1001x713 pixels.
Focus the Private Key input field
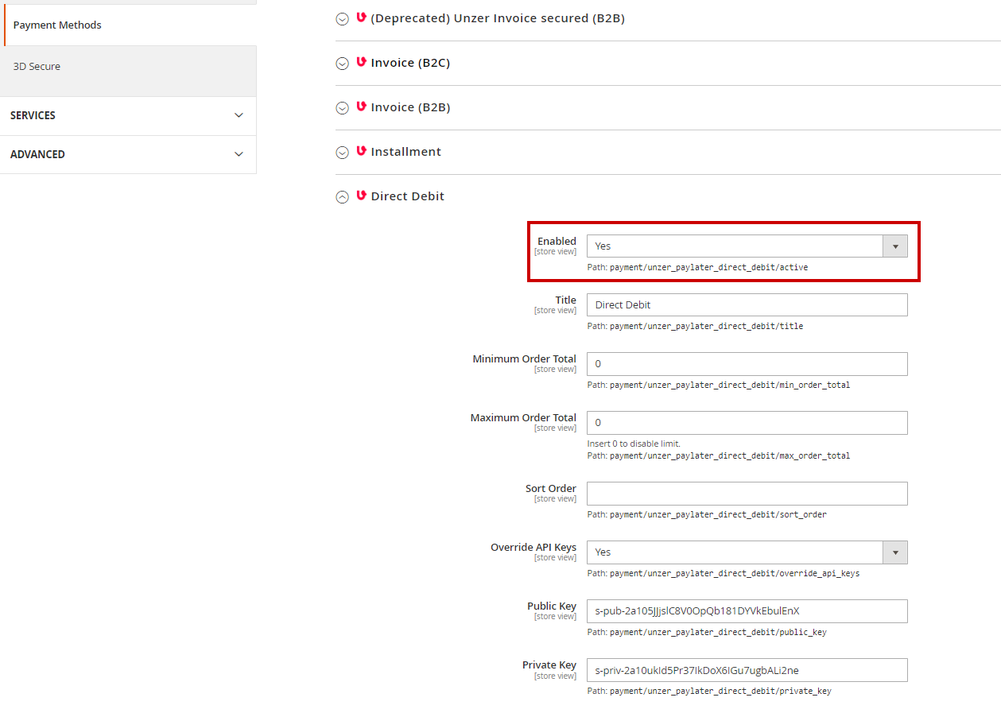747,670
